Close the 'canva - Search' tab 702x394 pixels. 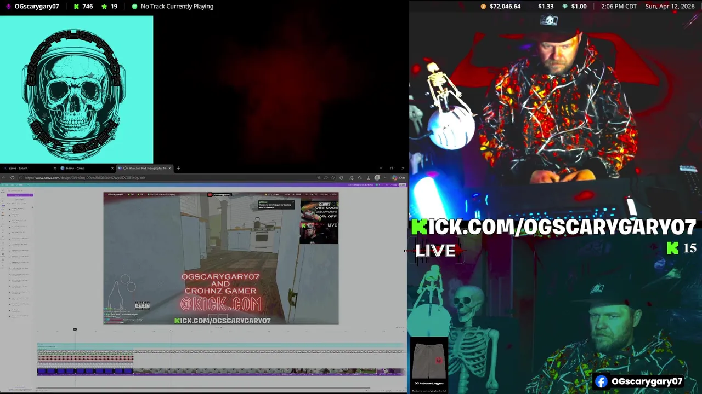(x=55, y=168)
